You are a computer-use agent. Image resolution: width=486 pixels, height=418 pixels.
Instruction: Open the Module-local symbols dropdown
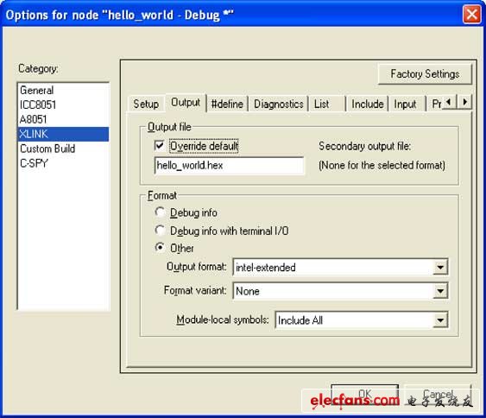(440, 320)
